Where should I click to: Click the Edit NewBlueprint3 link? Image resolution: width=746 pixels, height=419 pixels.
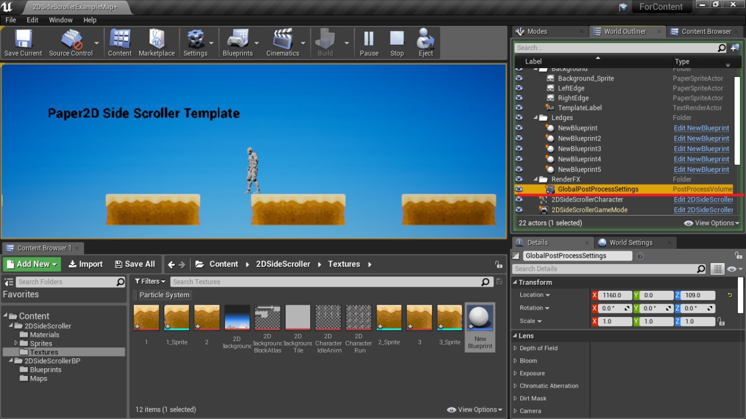tap(701, 149)
